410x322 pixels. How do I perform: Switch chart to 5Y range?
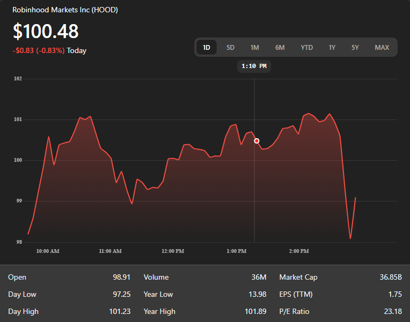(355, 48)
